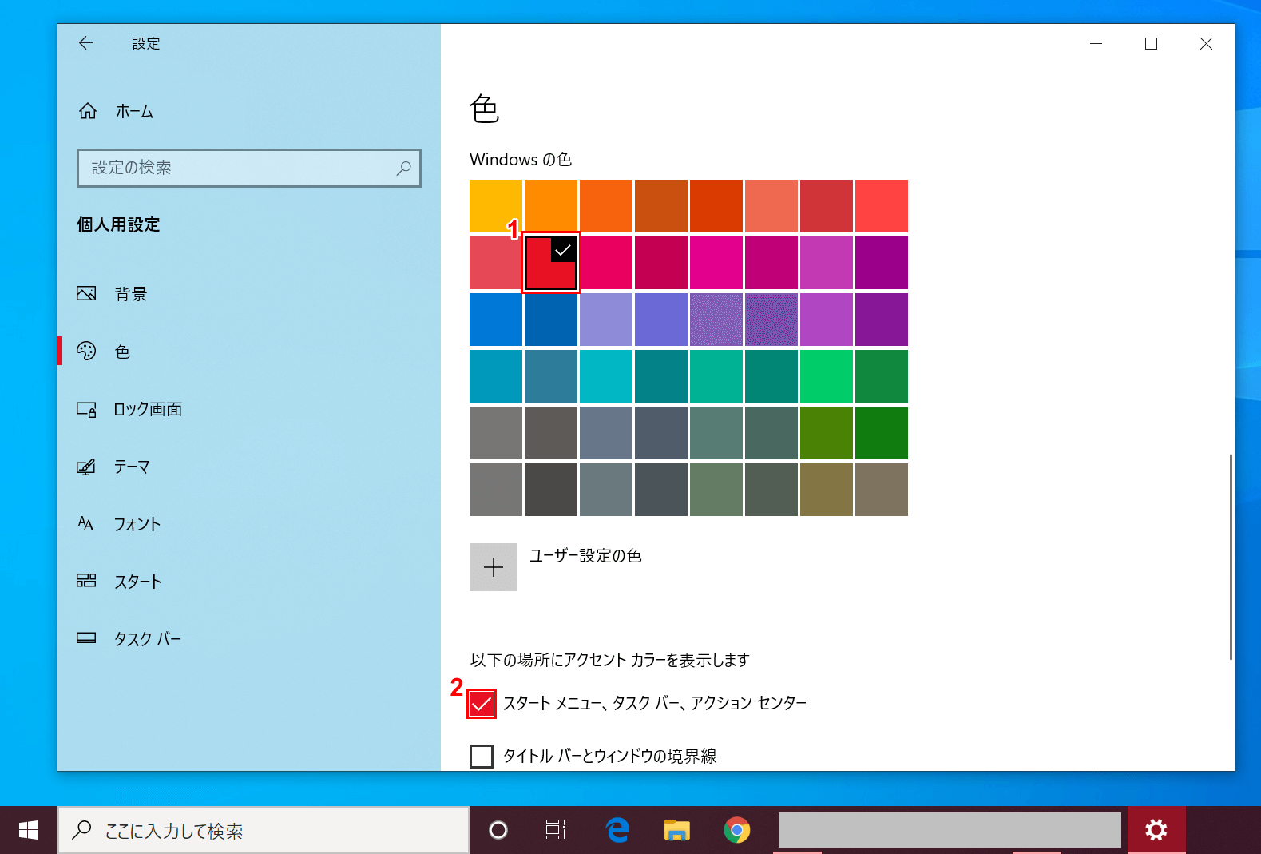Open Task View on the taskbar

556,831
